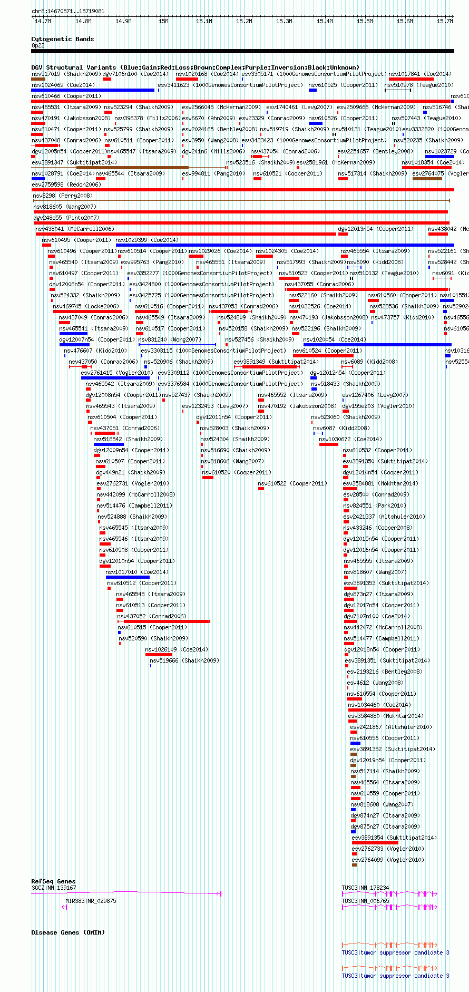Viewport: 469px width, 992px height.
Task: Select nsv510978 (Teague2010) variant label
Action: [x=419, y=85]
